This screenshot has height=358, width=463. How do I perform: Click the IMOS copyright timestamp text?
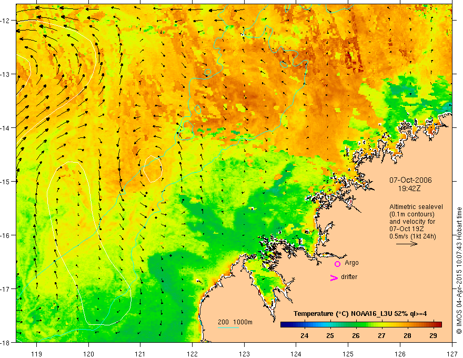pos(459,271)
